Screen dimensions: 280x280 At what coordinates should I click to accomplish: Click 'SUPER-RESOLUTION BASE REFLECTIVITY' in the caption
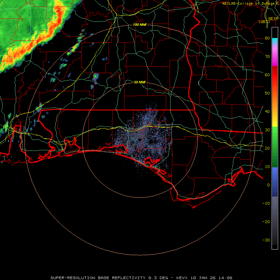coord(98,278)
